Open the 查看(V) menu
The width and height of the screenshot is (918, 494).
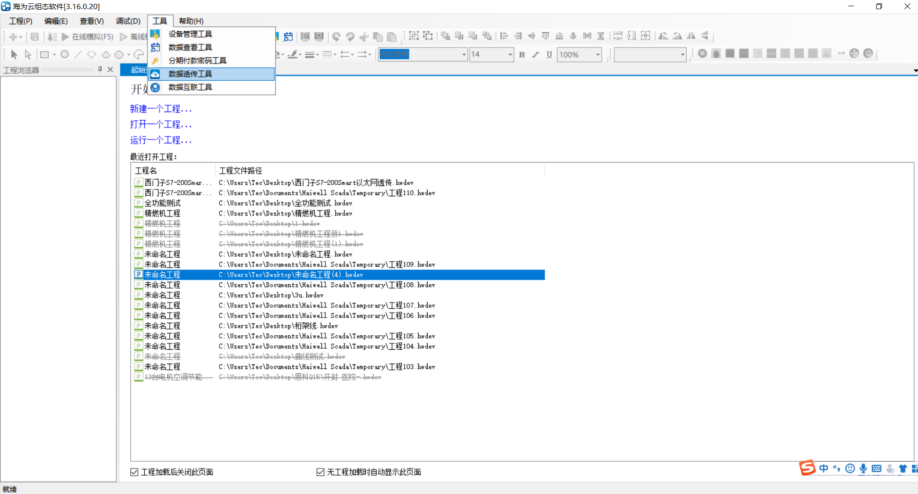(92, 21)
